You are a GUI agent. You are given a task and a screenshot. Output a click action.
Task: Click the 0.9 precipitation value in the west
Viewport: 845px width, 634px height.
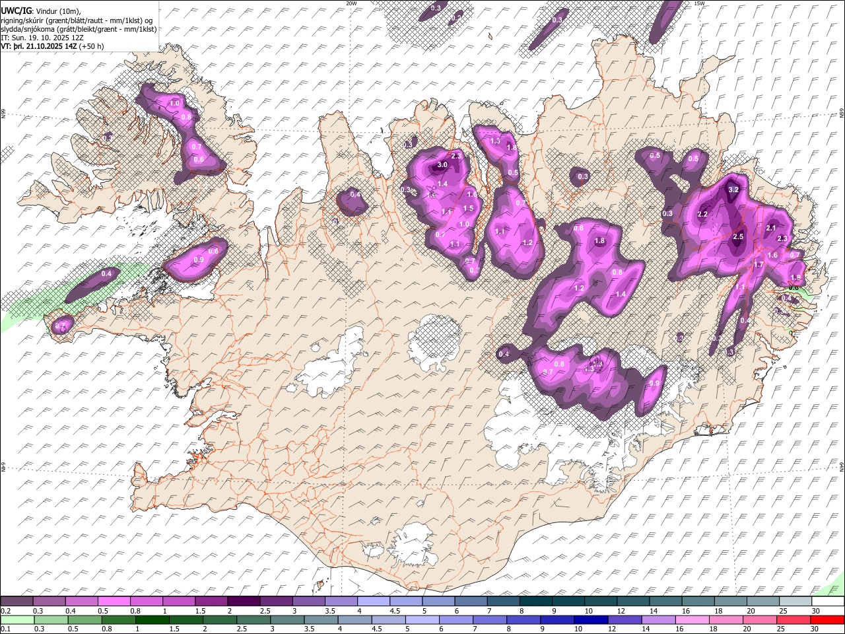point(199,260)
